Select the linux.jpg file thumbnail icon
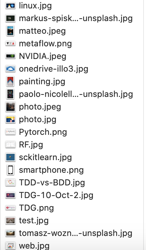 (x=10, y=6)
